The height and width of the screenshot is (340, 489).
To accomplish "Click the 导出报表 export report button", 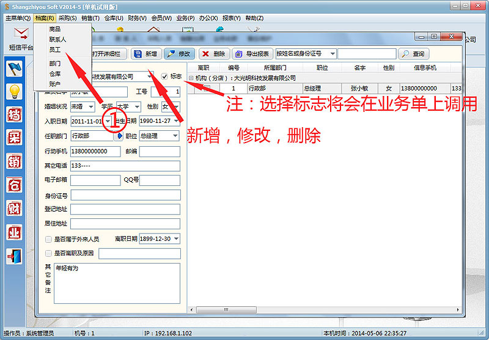I will pos(252,54).
